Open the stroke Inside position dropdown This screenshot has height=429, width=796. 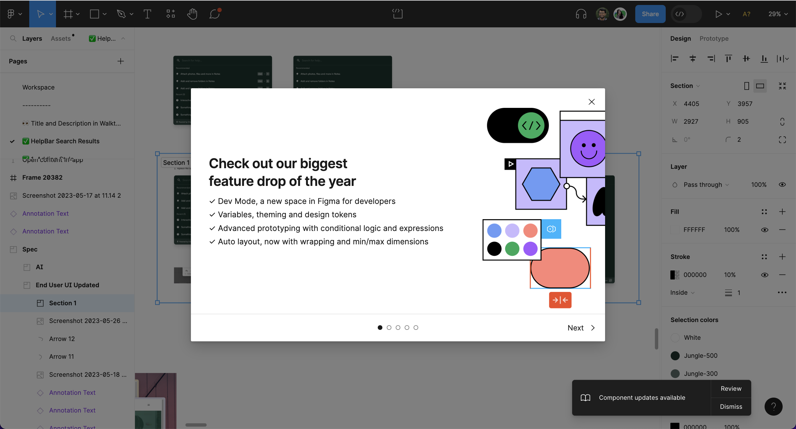(x=682, y=293)
